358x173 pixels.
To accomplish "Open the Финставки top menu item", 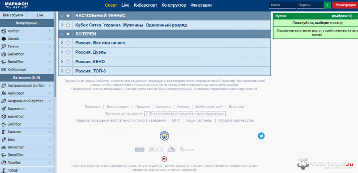I will point(201,5).
